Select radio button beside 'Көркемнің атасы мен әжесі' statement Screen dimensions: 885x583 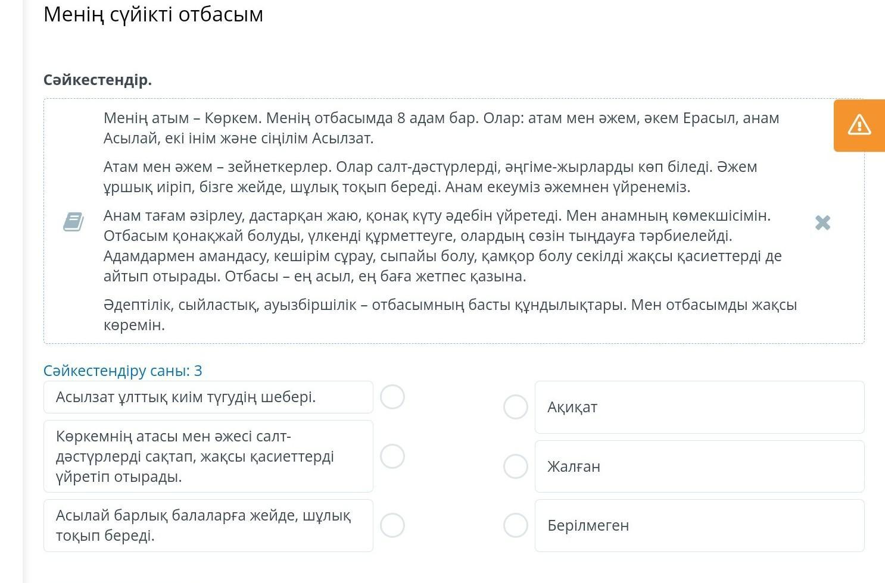tap(392, 456)
